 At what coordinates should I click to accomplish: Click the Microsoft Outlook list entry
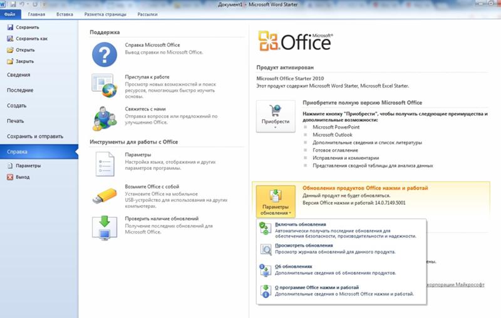[x=333, y=135]
